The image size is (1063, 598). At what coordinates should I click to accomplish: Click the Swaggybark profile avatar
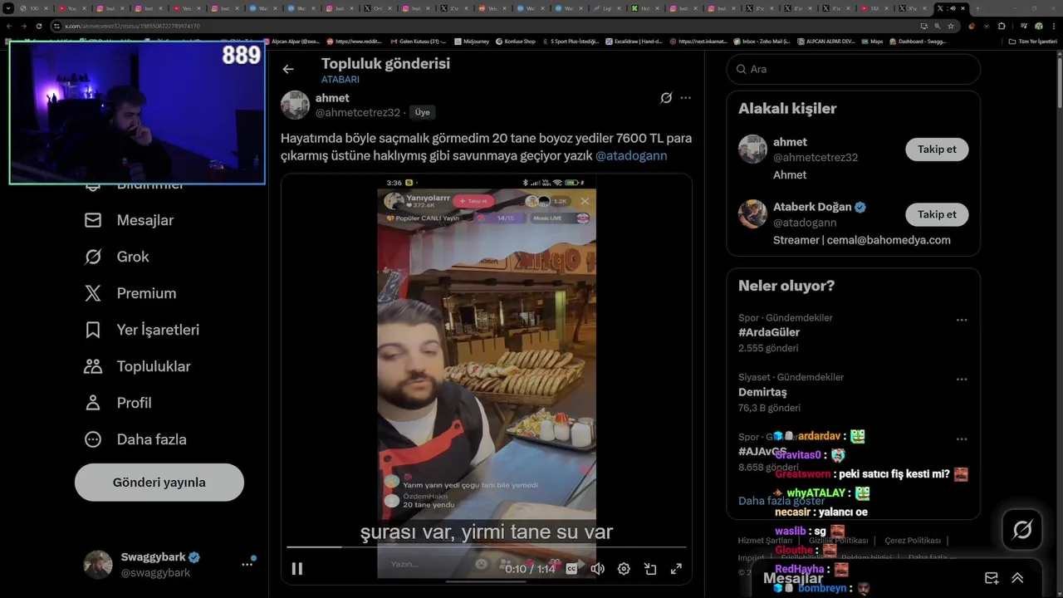(98, 564)
